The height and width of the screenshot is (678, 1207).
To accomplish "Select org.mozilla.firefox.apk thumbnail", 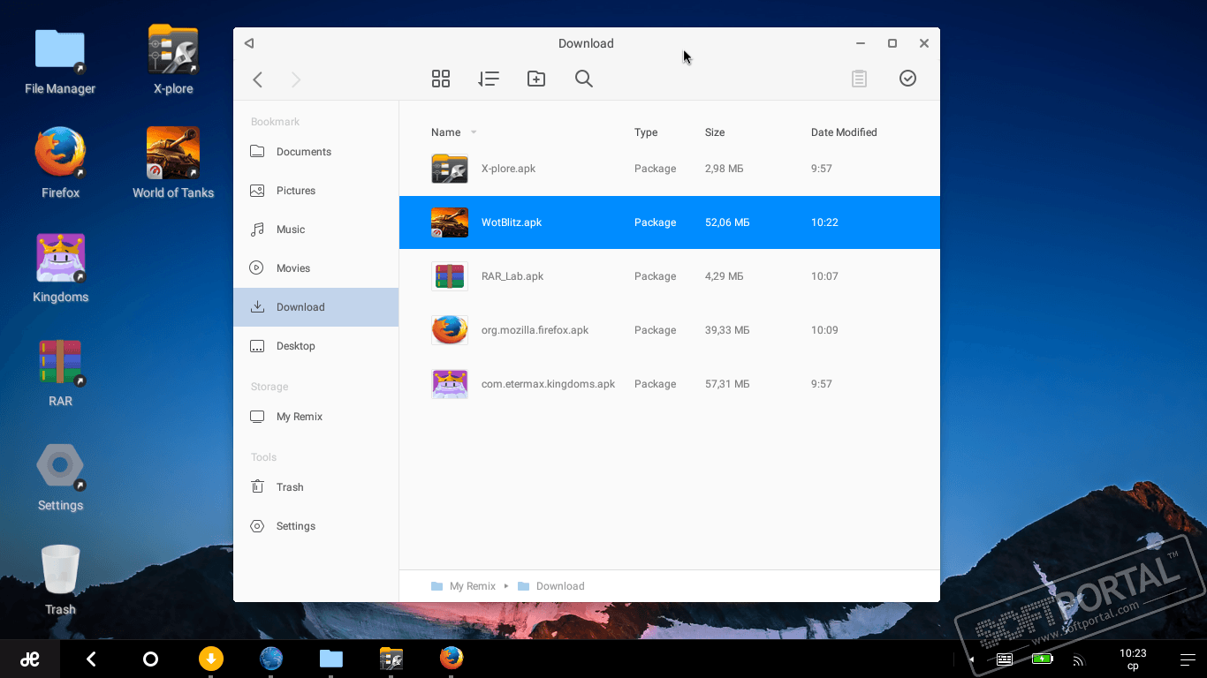I will (x=450, y=330).
